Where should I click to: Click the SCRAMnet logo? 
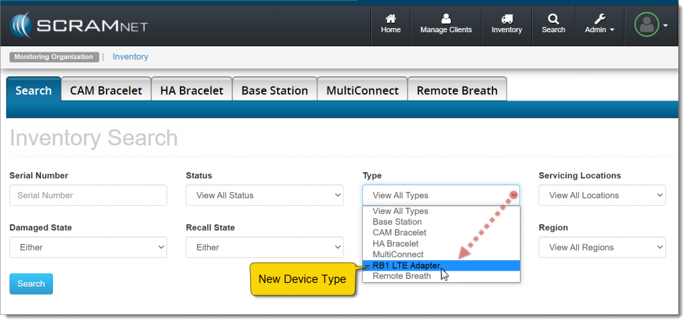(79, 25)
